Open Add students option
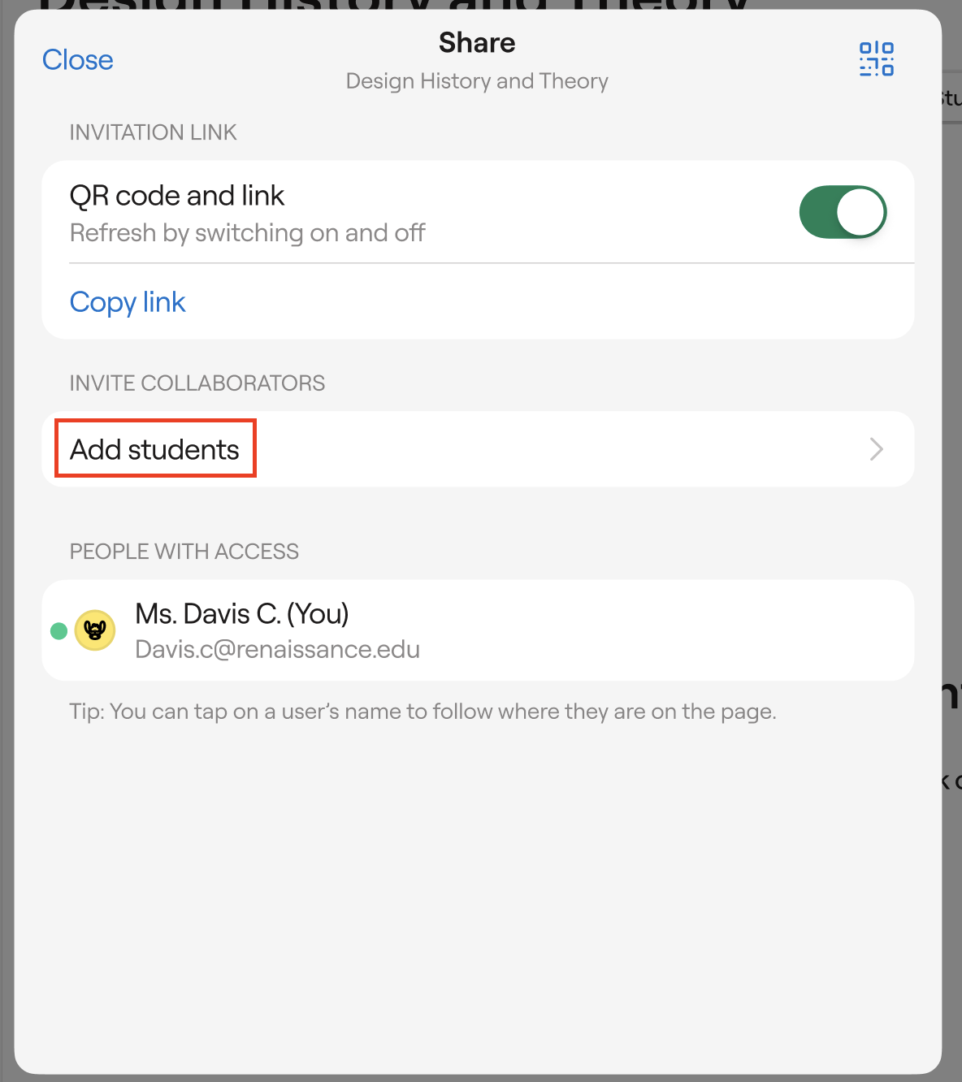The image size is (962, 1082). click(155, 449)
